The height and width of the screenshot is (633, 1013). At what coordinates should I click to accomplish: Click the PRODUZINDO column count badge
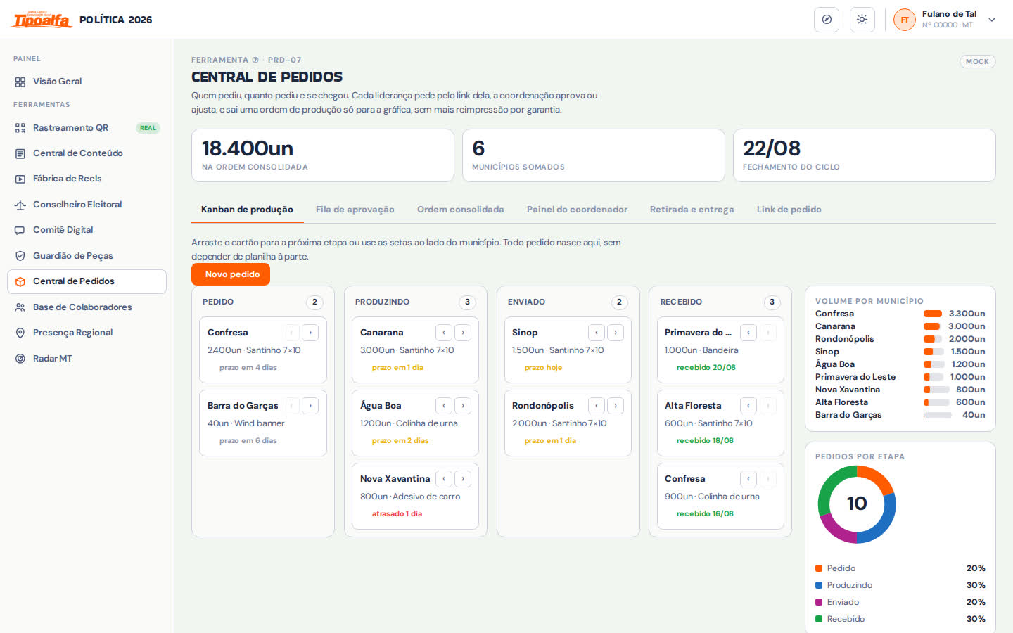click(467, 302)
